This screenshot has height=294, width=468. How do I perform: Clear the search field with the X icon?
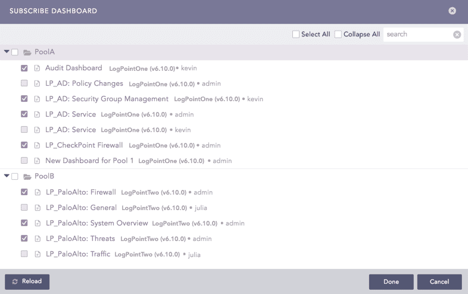tap(457, 35)
